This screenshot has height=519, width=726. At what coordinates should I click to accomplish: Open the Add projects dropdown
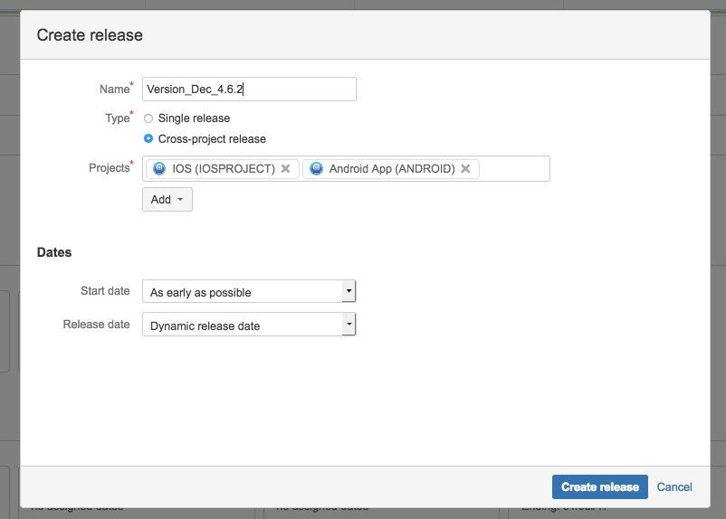[x=167, y=199]
